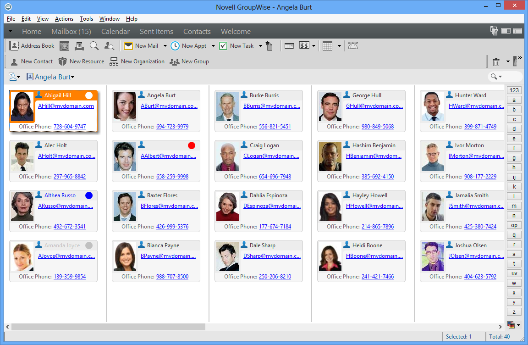Toggle the blue category dot on Althea Russo
Viewport: 528px width, 345px height.
pos(89,195)
